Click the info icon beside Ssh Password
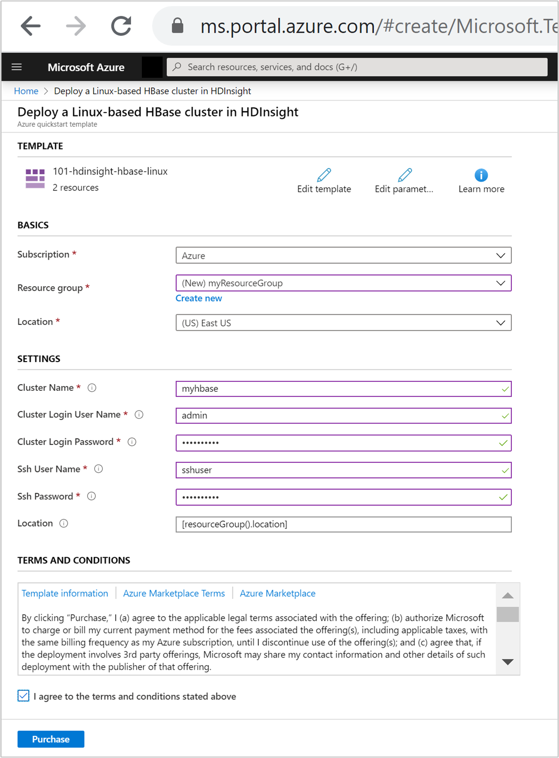 (x=91, y=496)
